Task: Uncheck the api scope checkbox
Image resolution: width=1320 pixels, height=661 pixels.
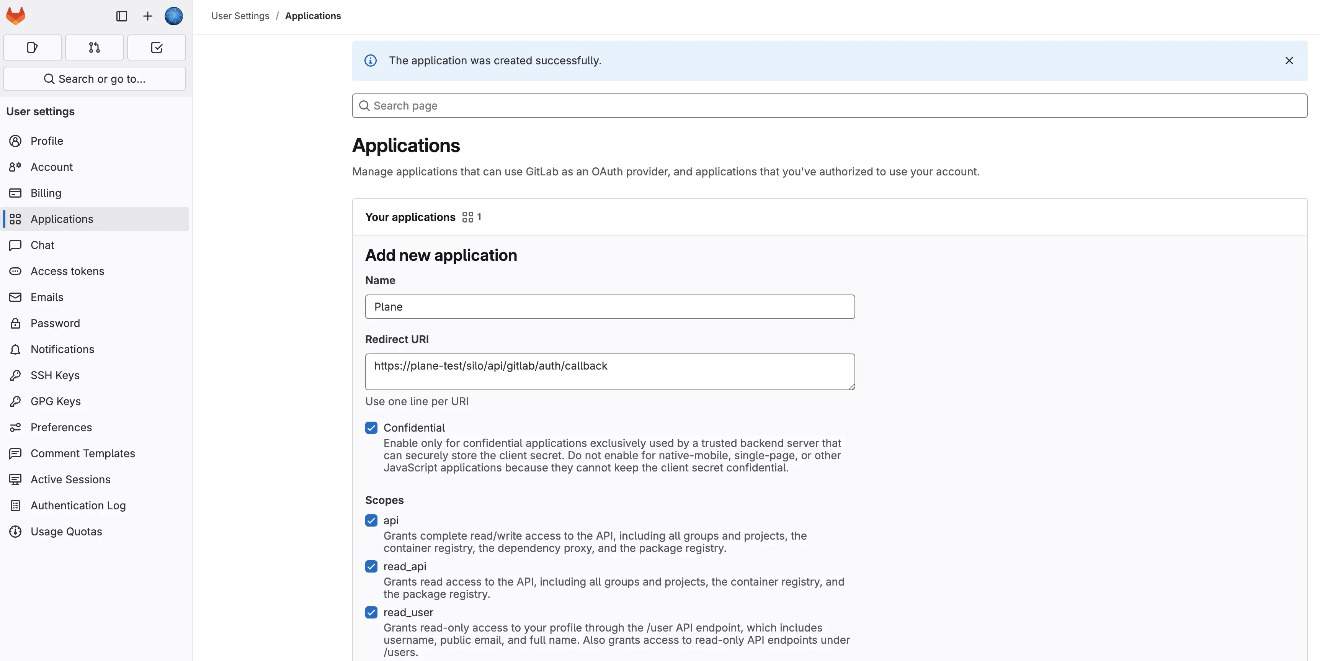Action: [371, 520]
